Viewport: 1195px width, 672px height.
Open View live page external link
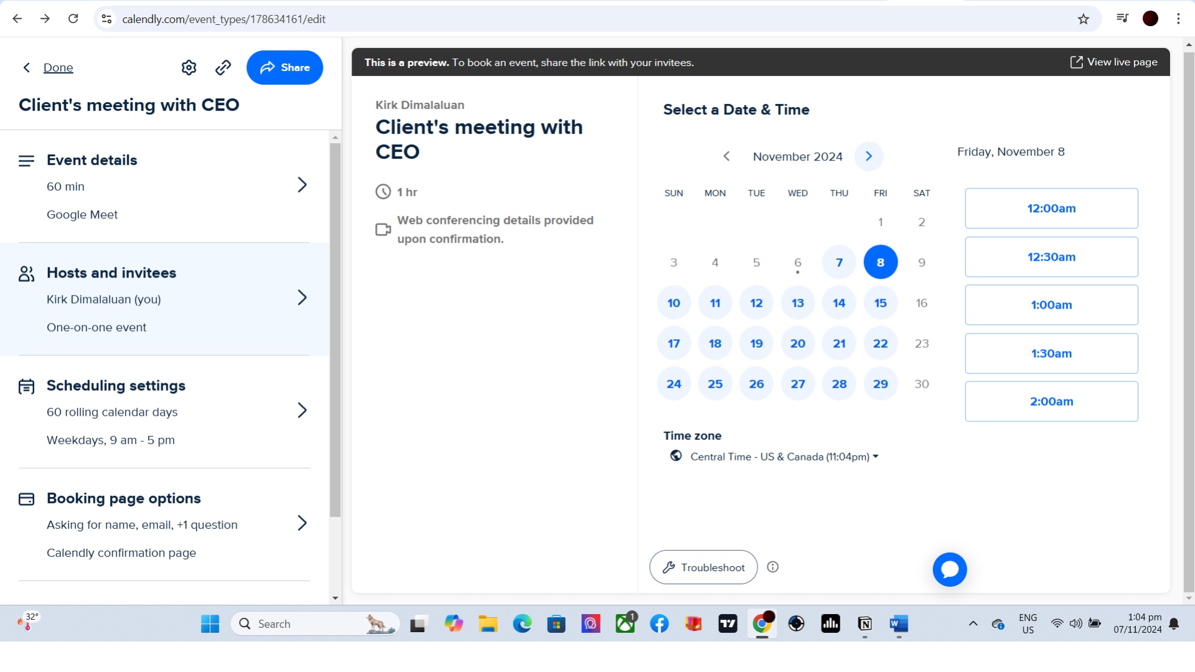point(1113,62)
